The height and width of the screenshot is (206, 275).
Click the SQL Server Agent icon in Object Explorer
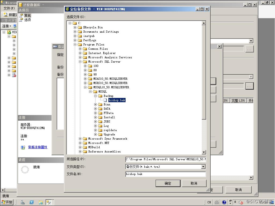(14, 75)
